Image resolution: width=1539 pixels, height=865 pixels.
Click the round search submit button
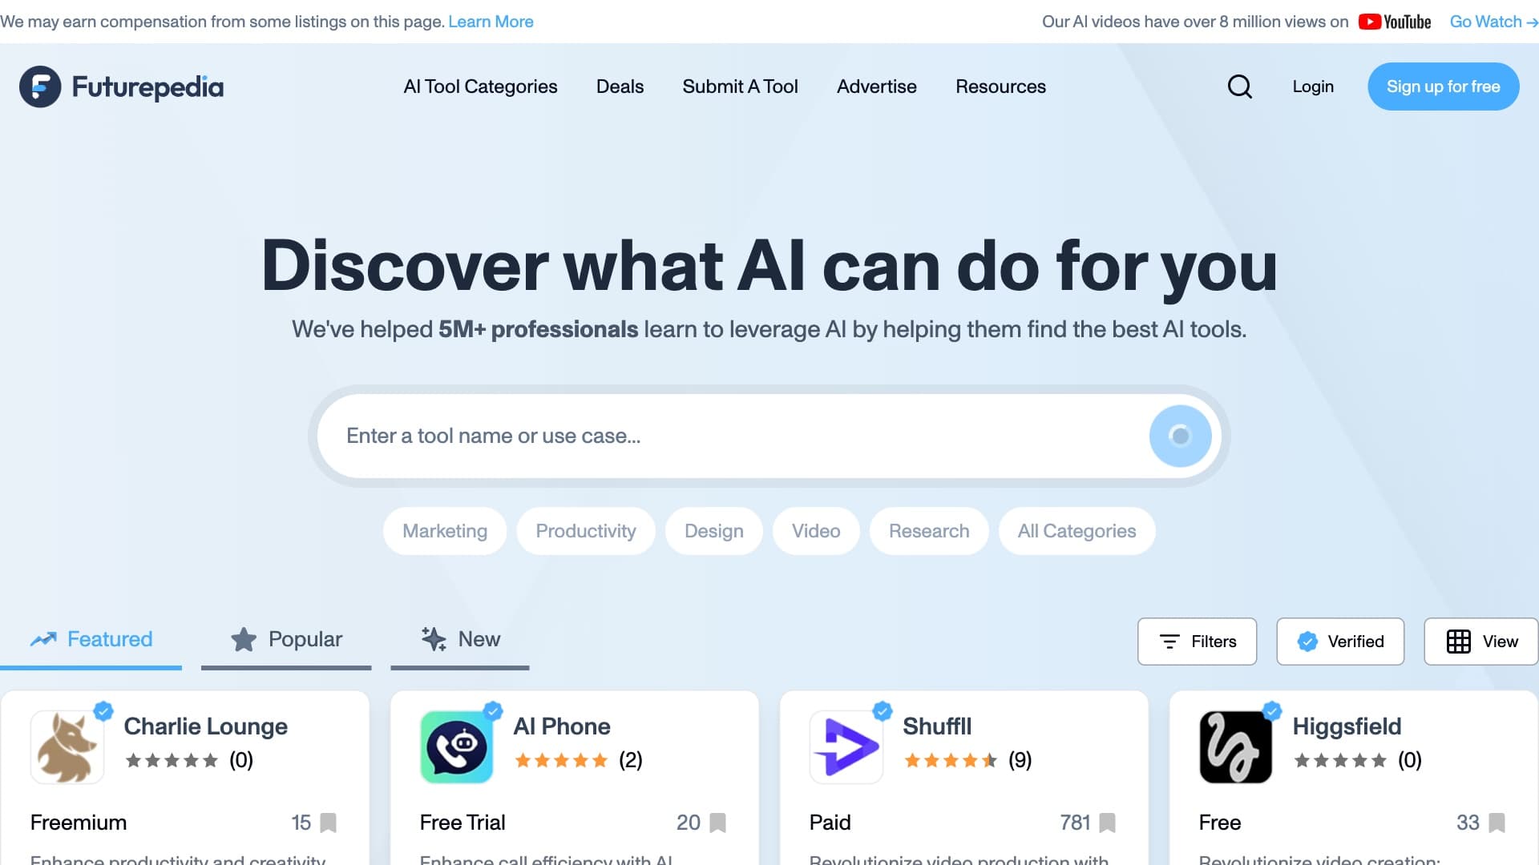[1180, 436]
